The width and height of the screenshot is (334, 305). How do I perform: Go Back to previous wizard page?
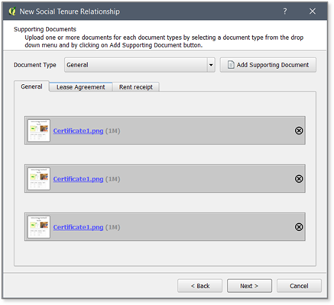click(200, 286)
